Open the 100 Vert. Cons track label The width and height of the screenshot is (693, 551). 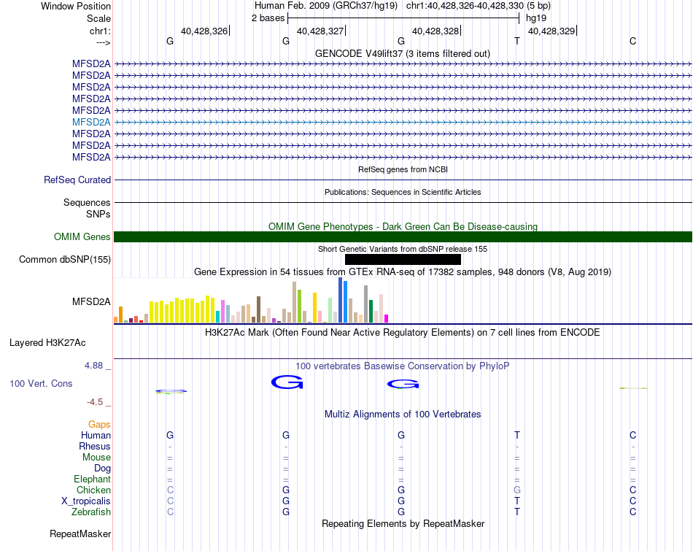pyautogui.click(x=41, y=383)
